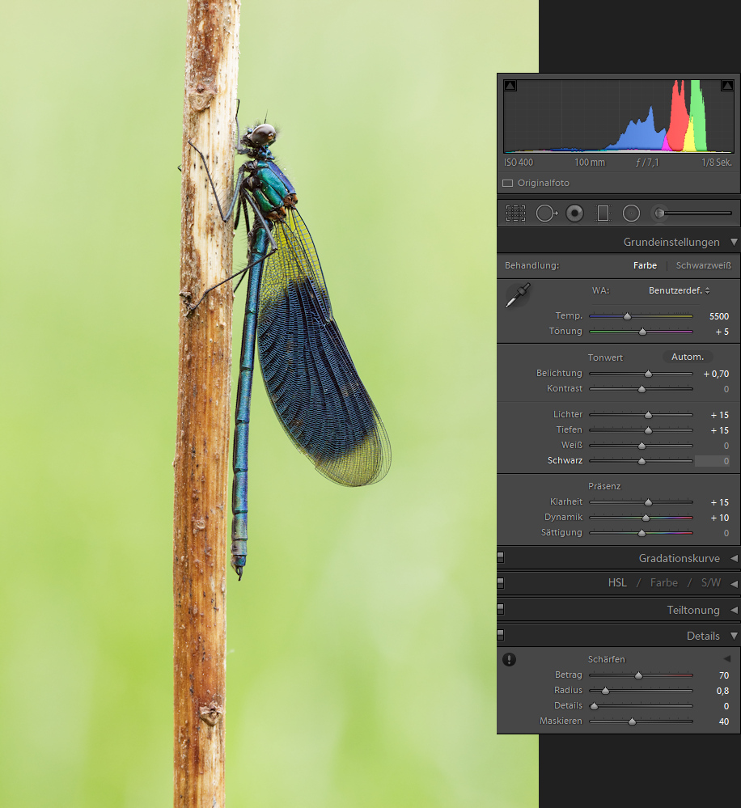
Task: Switch treatment to Schwarzweiß
Action: coord(703,265)
